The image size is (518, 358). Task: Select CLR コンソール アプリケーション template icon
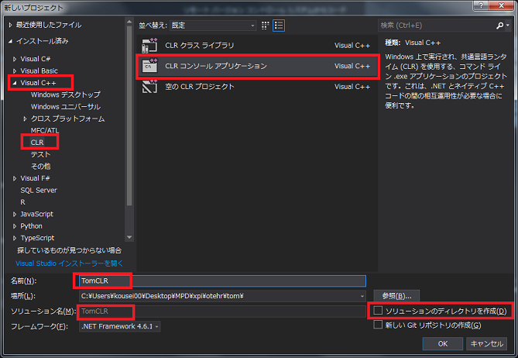(x=149, y=66)
